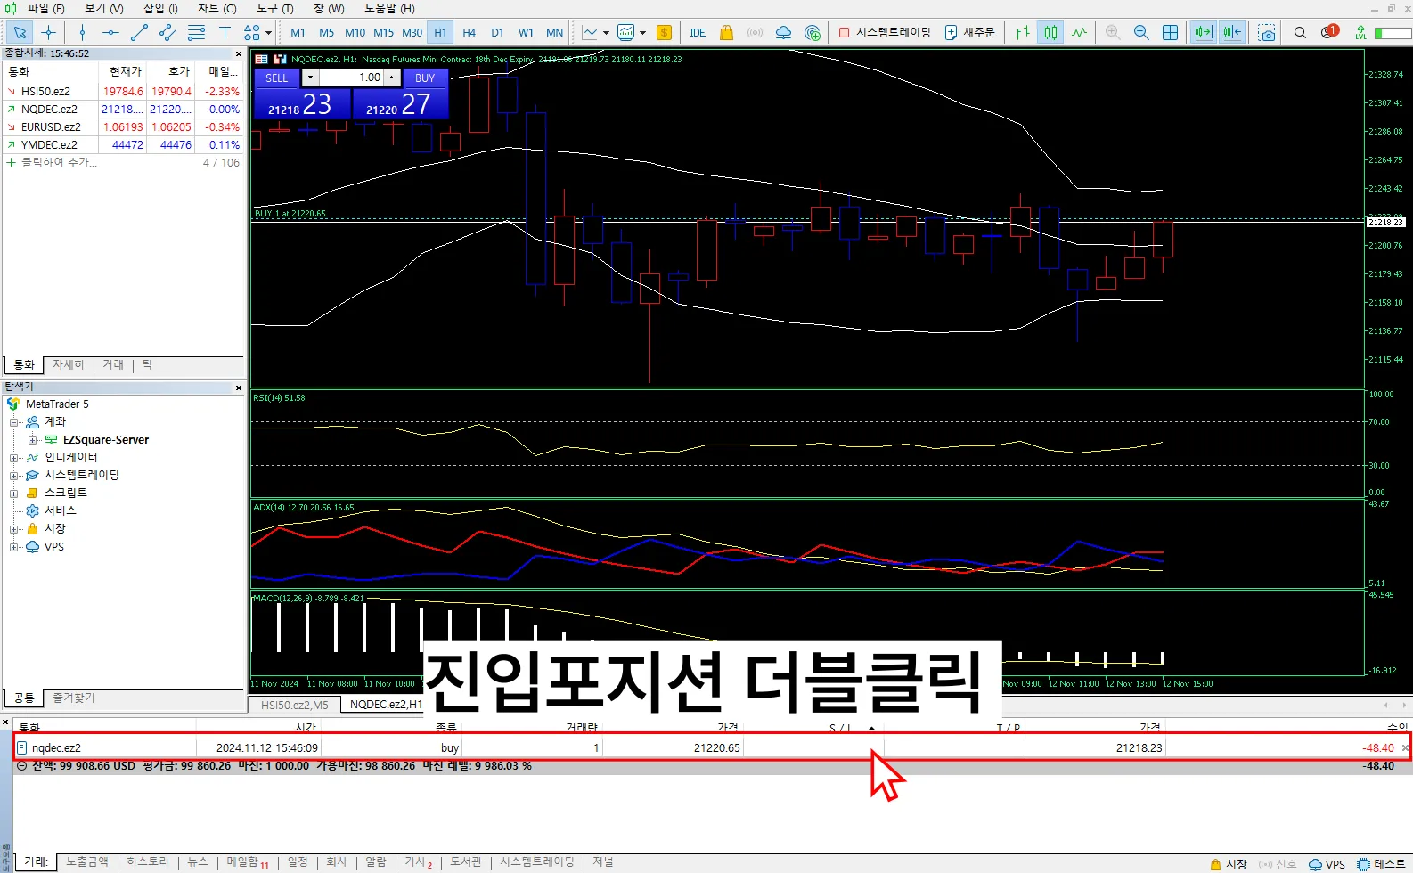
Task: Switch chart to candlestick mode
Action: [1051, 32]
